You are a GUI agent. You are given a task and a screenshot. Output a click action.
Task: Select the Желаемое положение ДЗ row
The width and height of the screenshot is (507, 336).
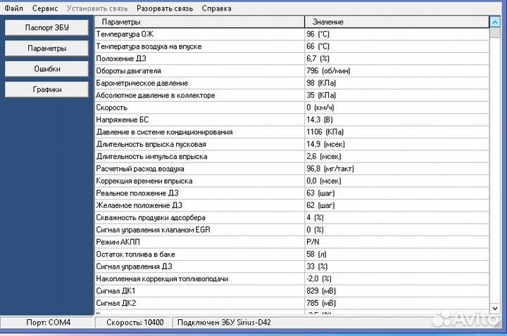292,205
